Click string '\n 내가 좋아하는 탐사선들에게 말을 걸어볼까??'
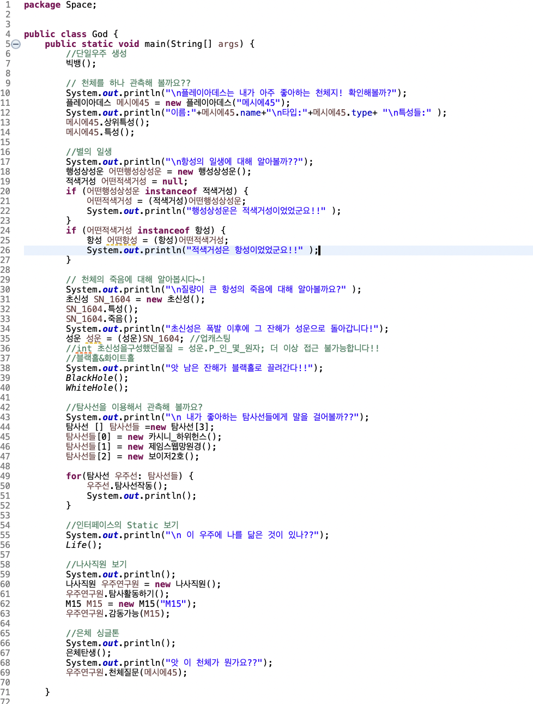This screenshot has width=533, height=704. tap(263, 417)
